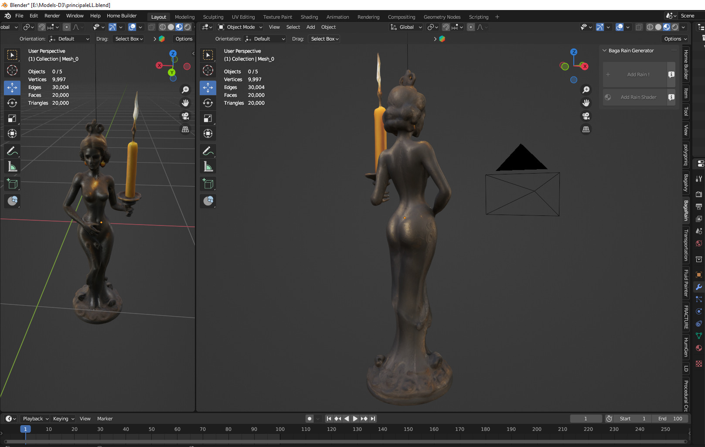The height and width of the screenshot is (447, 705).
Task: Select the Measure tool in right viewport
Action: 208,167
